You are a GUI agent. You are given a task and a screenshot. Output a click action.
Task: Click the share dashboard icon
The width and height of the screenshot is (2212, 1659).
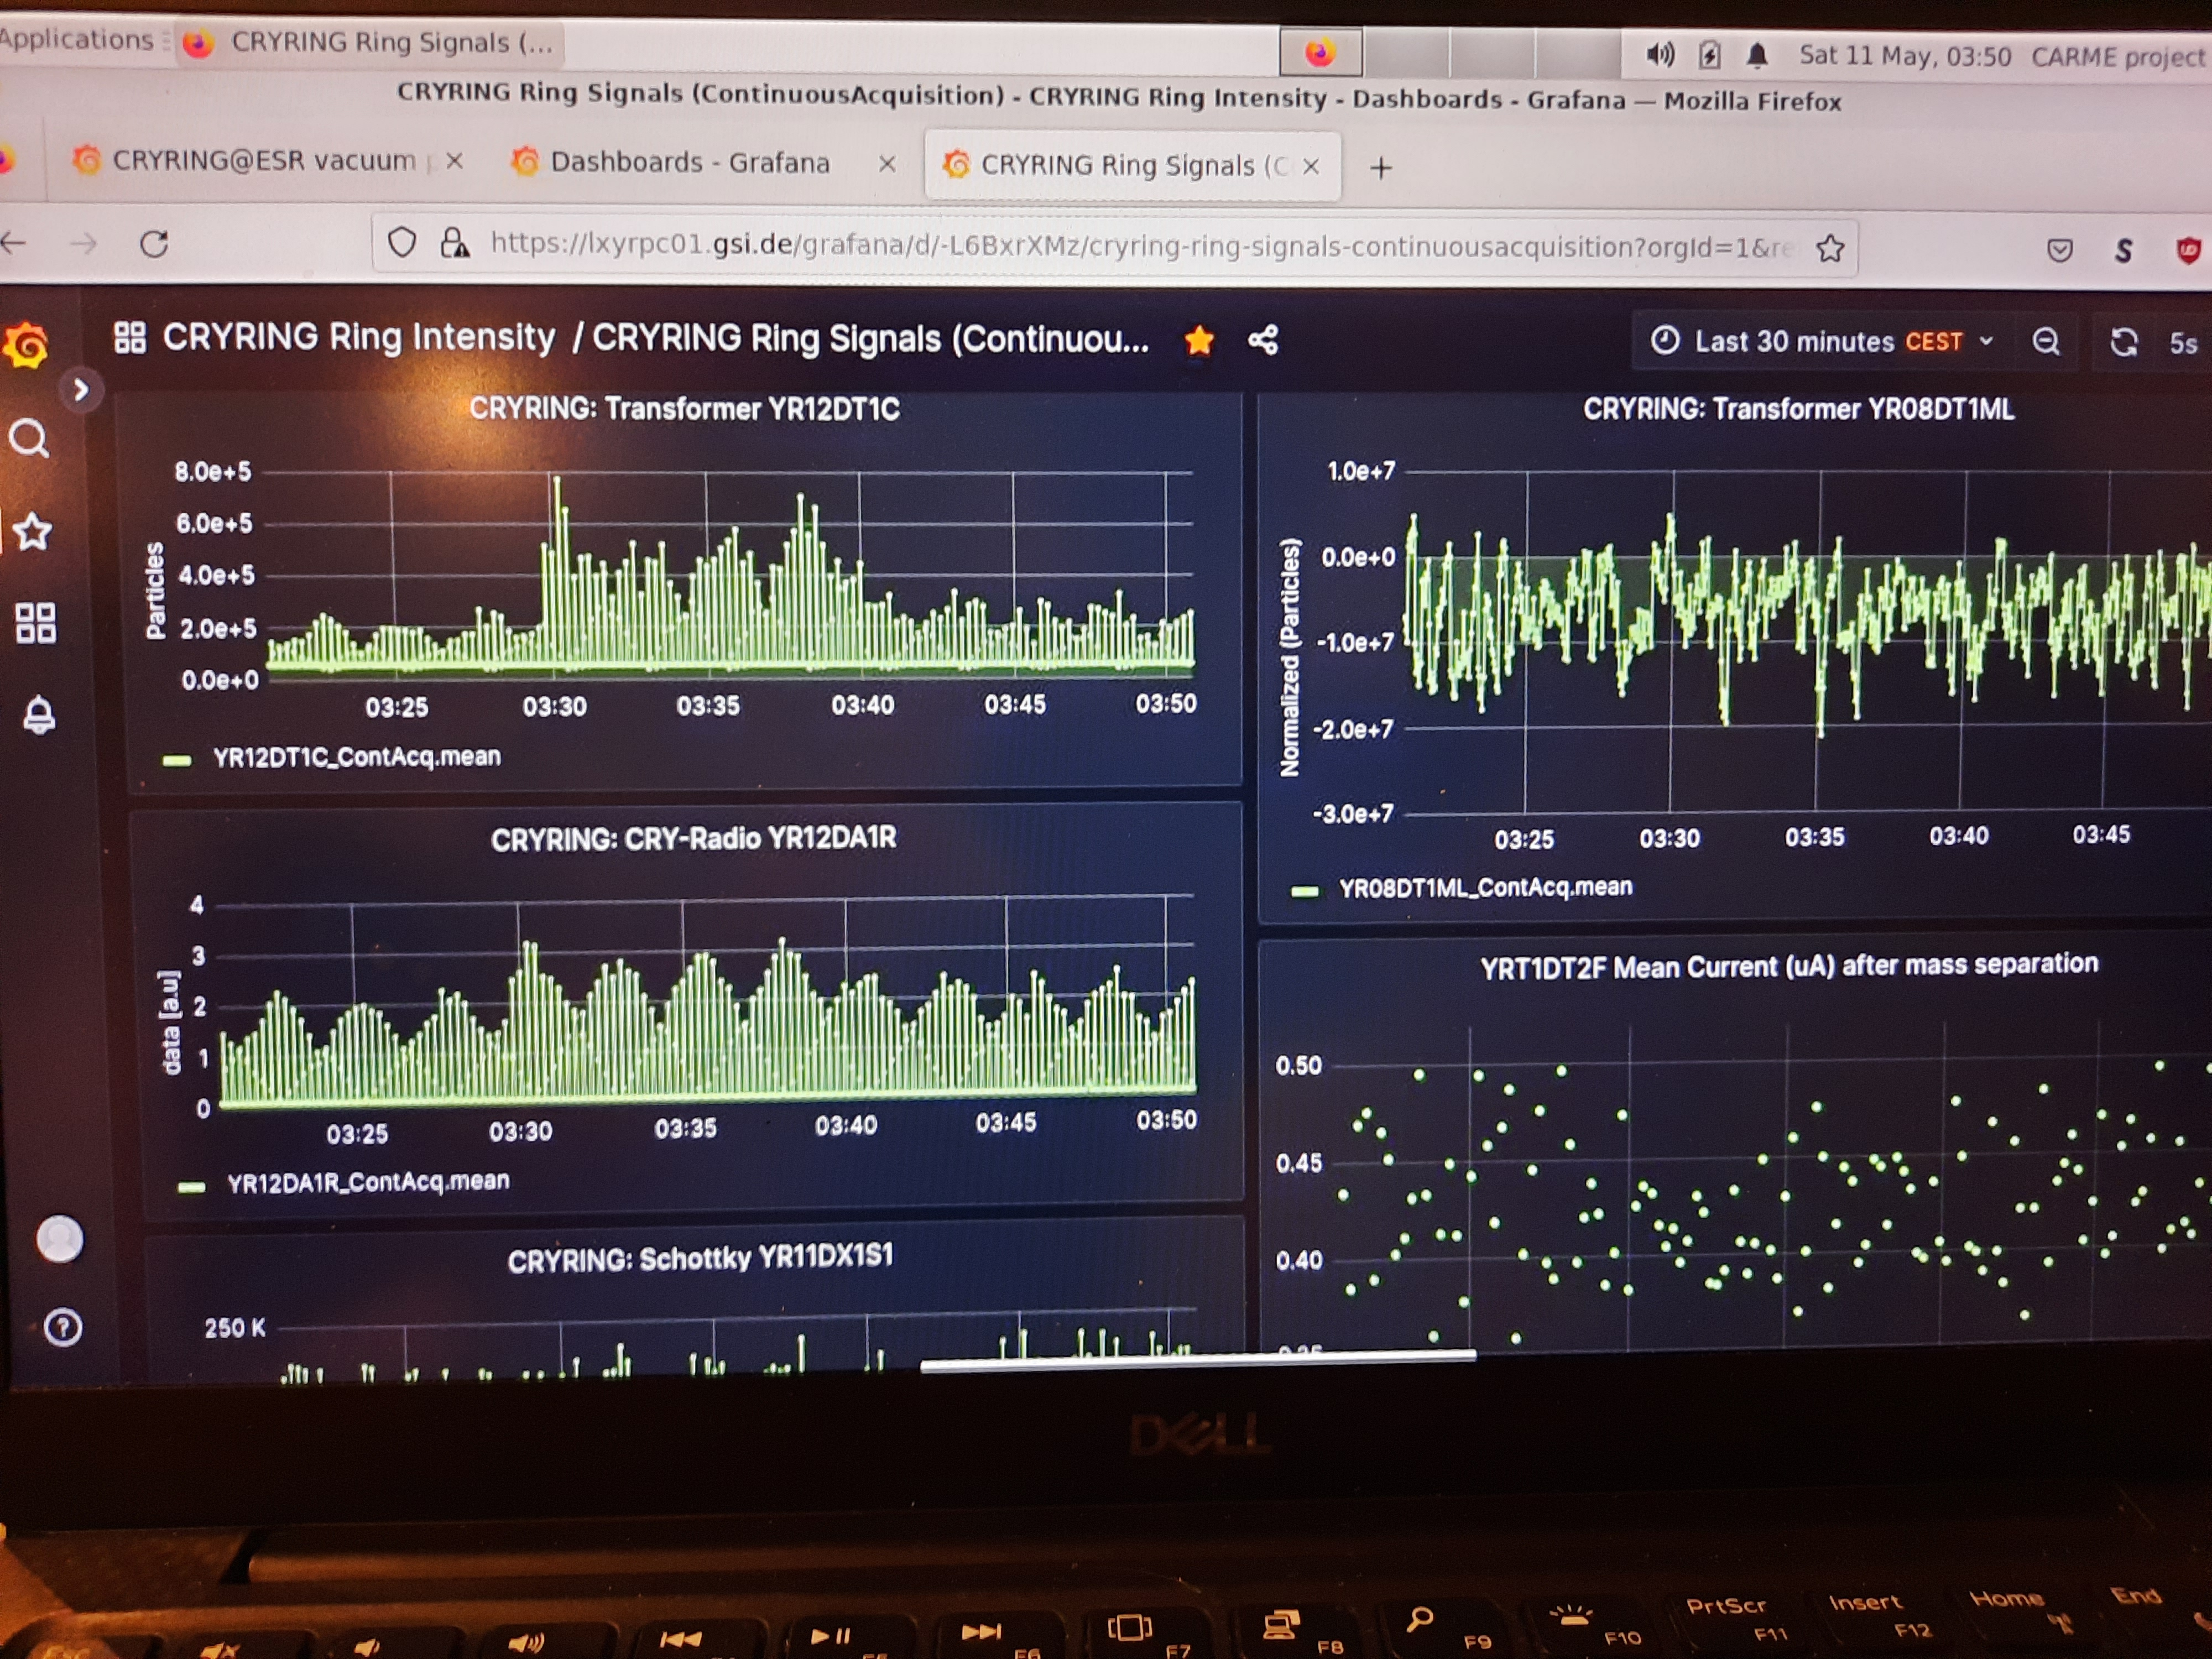point(1263,340)
